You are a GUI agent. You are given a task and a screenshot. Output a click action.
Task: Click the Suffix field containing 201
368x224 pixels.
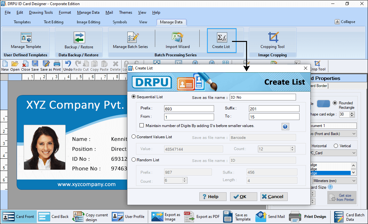click(274, 109)
